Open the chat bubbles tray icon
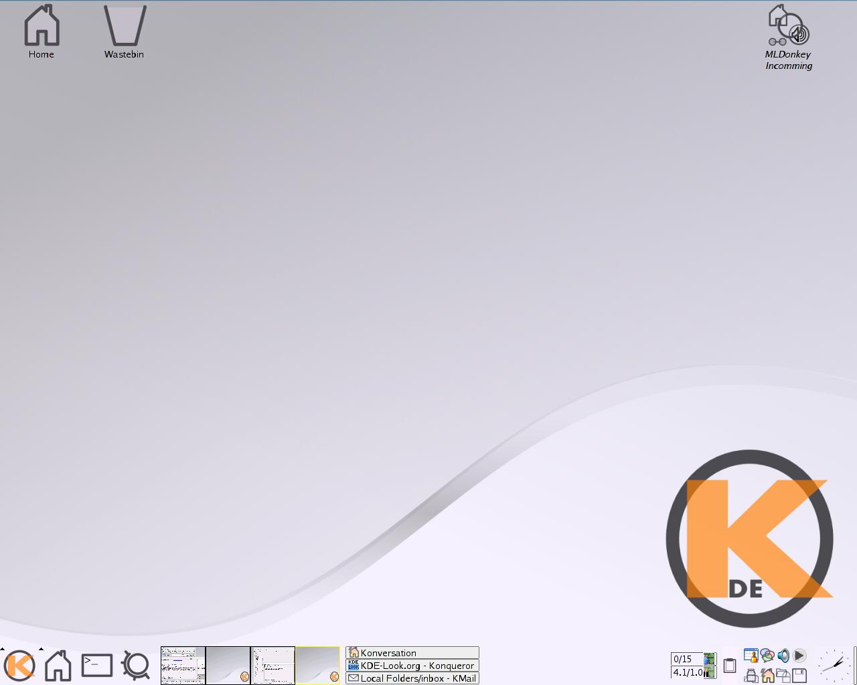This screenshot has width=857, height=685. [x=767, y=656]
